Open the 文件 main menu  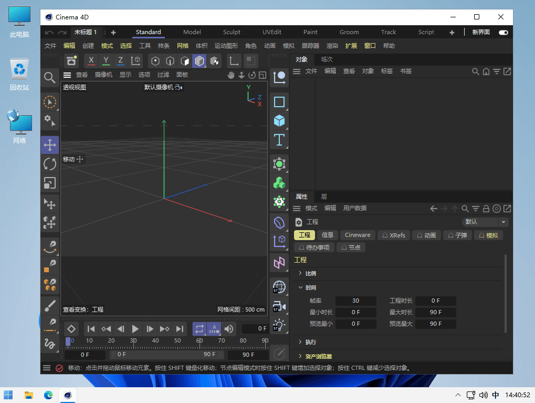50,46
